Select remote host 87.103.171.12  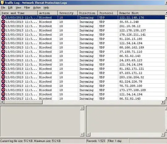coord(131,73)
